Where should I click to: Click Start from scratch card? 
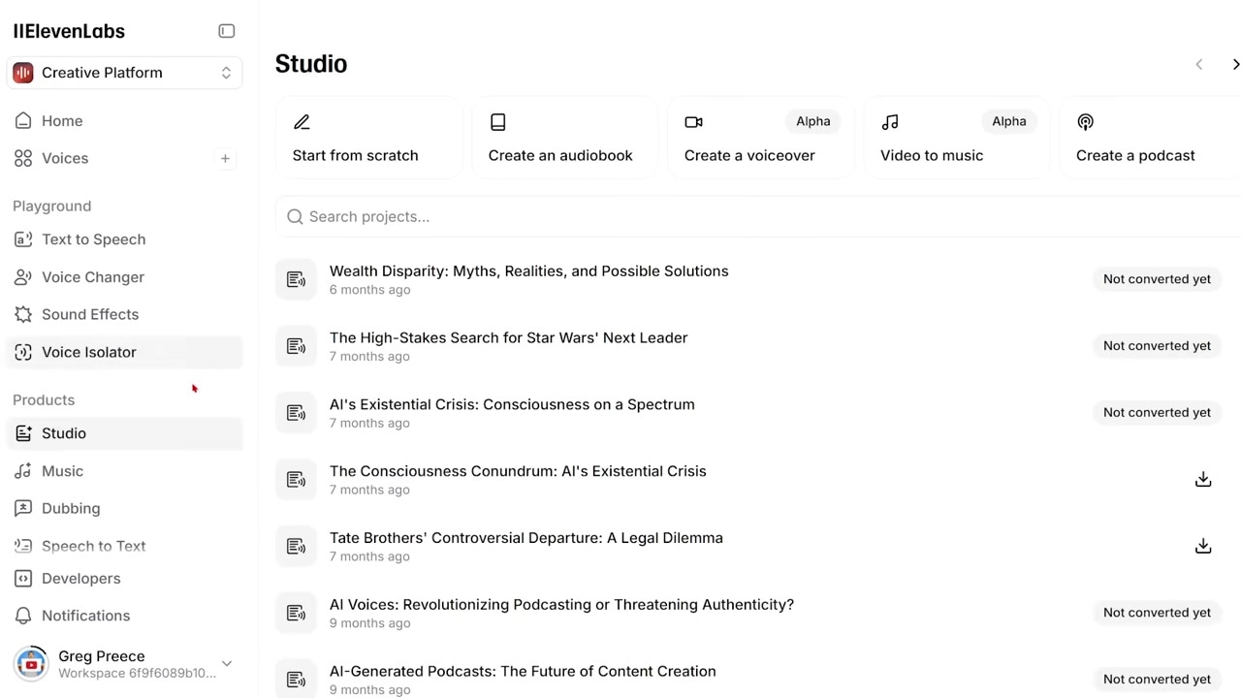(369, 138)
